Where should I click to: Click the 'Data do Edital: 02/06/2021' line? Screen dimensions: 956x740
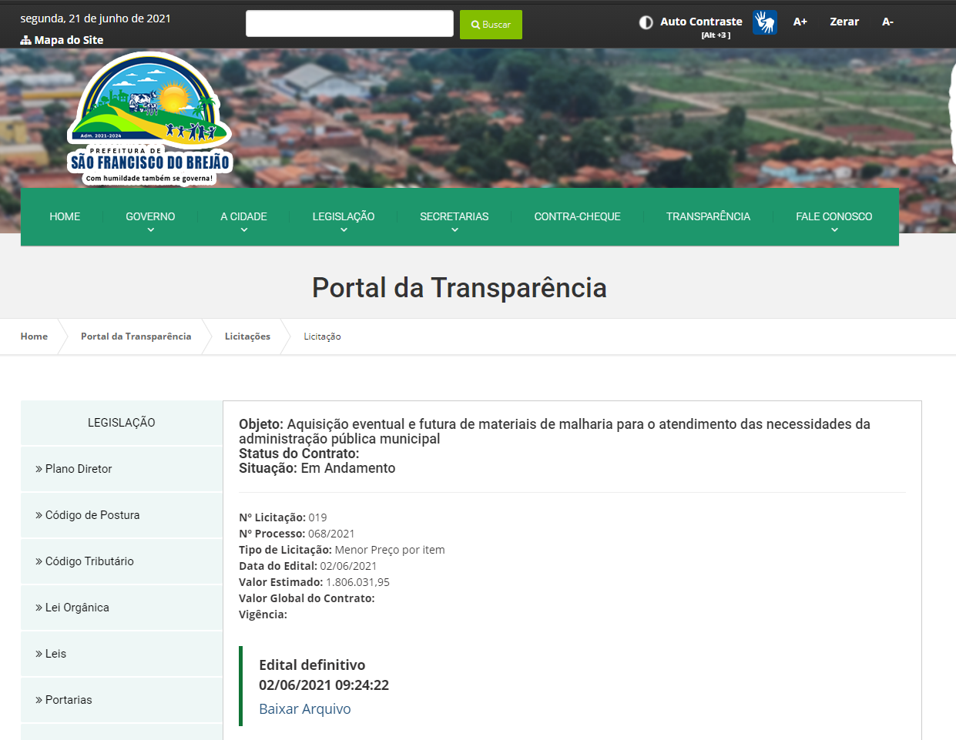coord(307,566)
